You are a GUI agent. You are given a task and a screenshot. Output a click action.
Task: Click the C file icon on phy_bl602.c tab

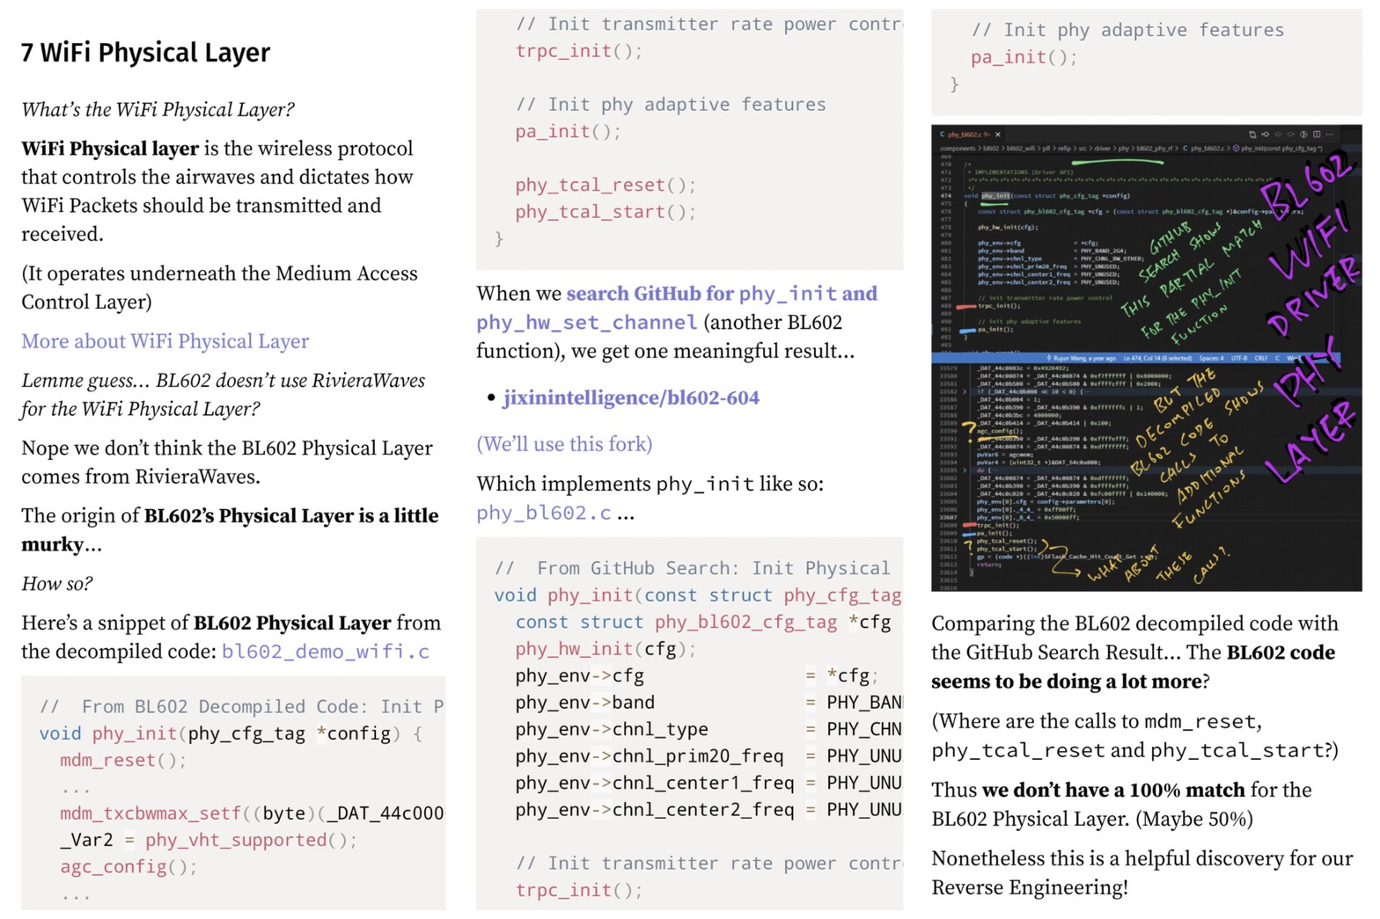pos(943,135)
